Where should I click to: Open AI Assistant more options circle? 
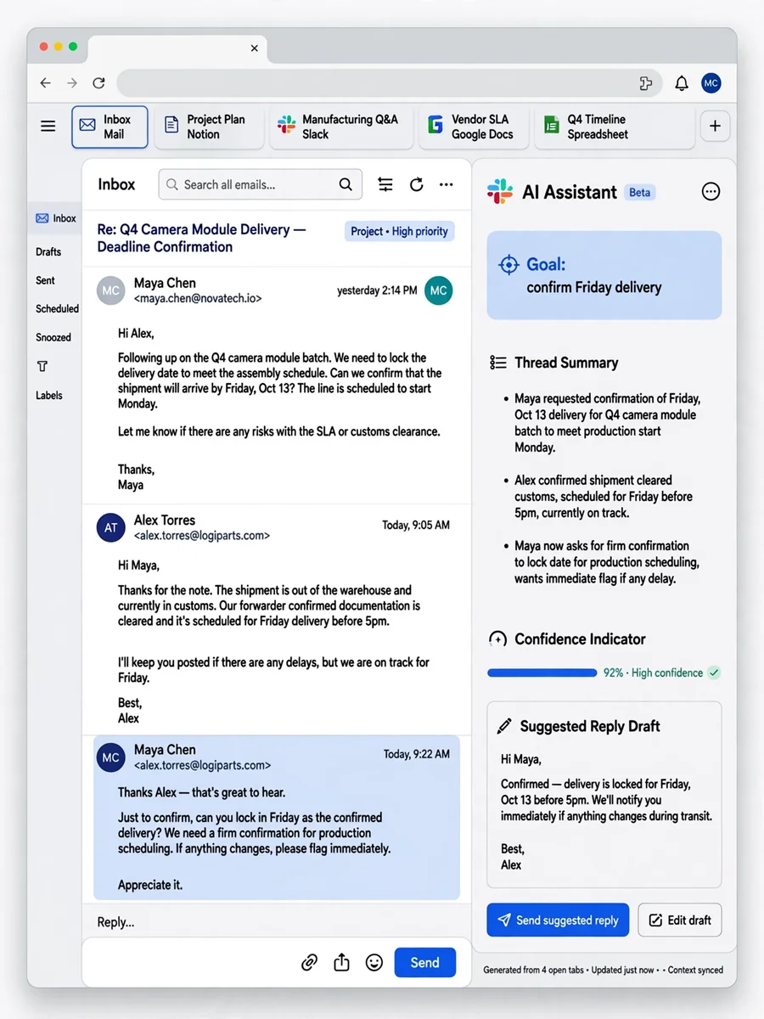pos(711,192)
